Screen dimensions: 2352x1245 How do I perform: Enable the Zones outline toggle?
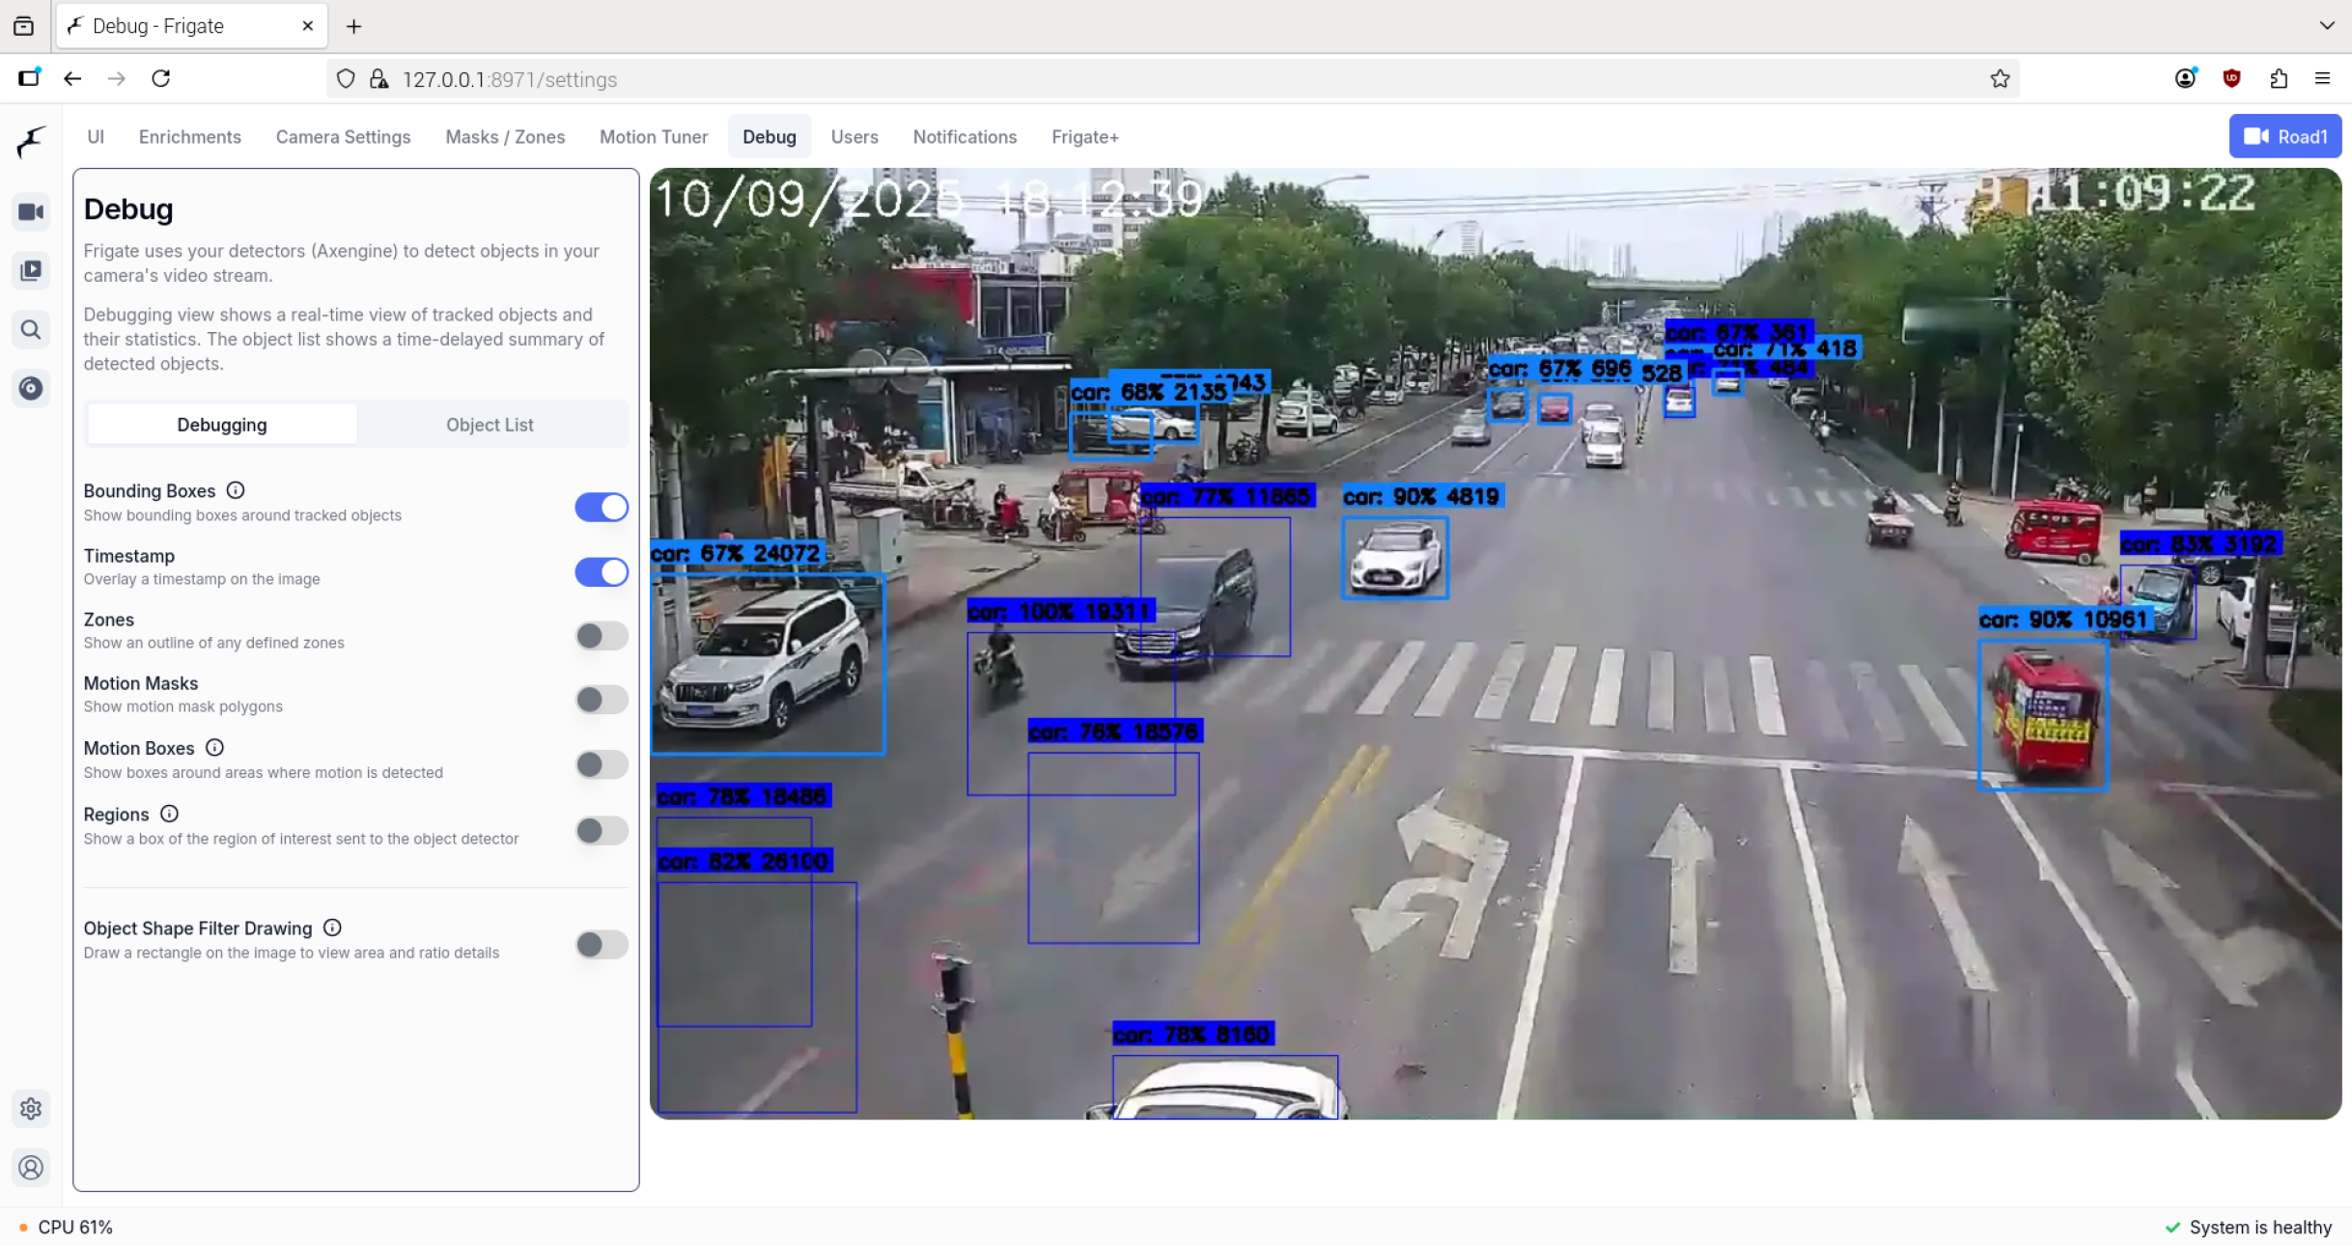601,635
